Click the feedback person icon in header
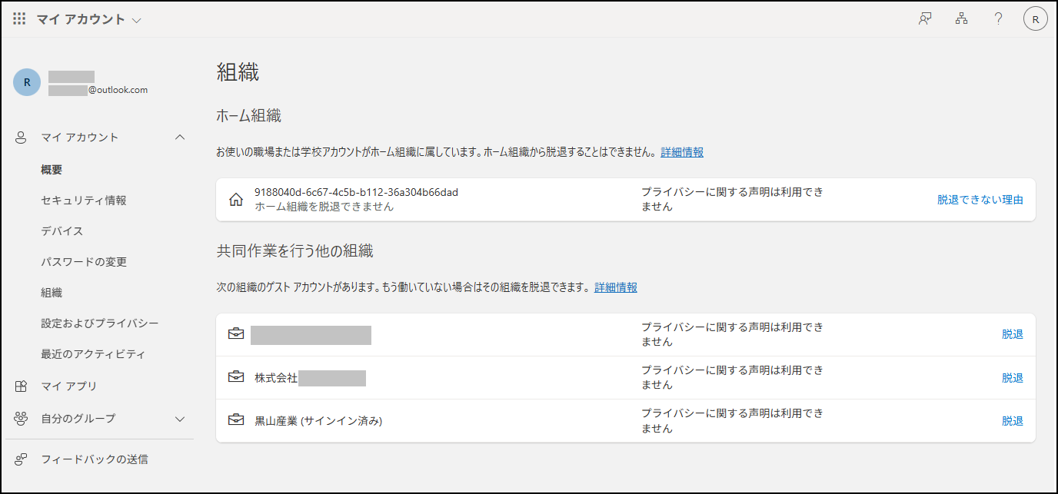 coord(925,19)
